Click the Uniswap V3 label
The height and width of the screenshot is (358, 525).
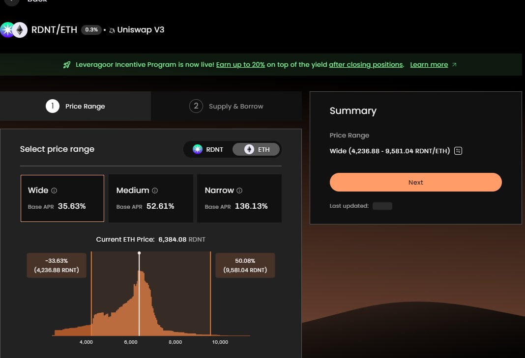(x=141, y=30)
